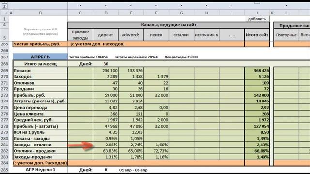Viewport: 310px width, 174px height.
Task: Click the 'Показов' row label
Action: click(40, 70)
